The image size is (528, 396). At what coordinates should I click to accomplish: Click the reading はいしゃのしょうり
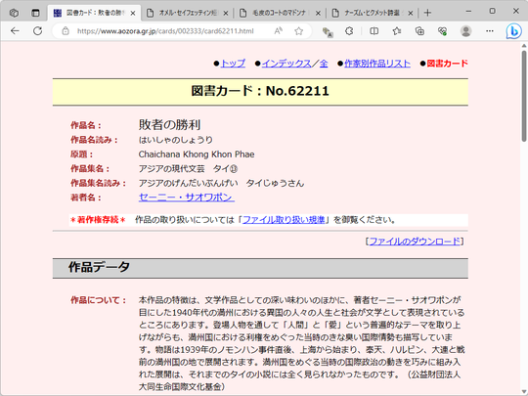(x=176, y=140)
